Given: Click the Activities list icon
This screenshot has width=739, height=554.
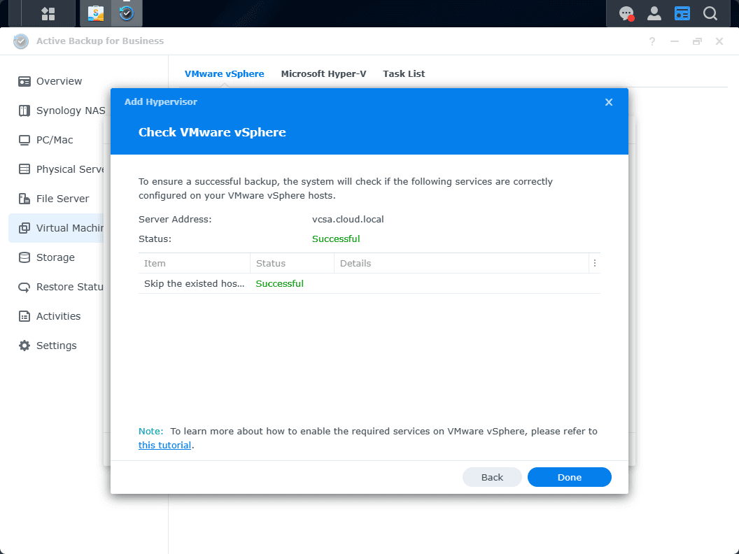Looking at the screenshot, I should click(x=24, y=316).
